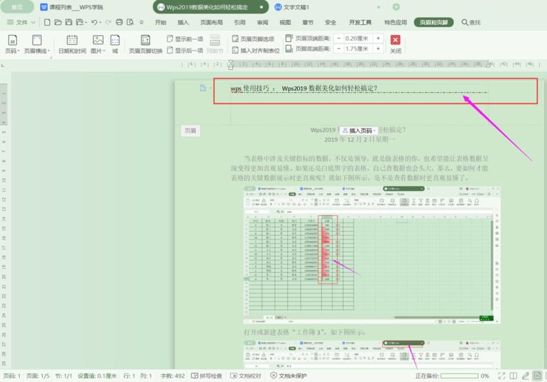547x382 pixels.
Task: Click the pen writing mode status icon
Action: coord(525,376)
